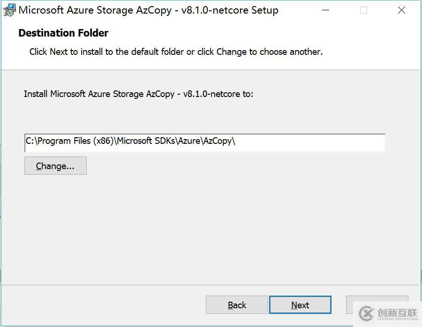This screenshot has height=327, width=422.
Task: Go Back to the previous setup step
Action: coord(237,305)
